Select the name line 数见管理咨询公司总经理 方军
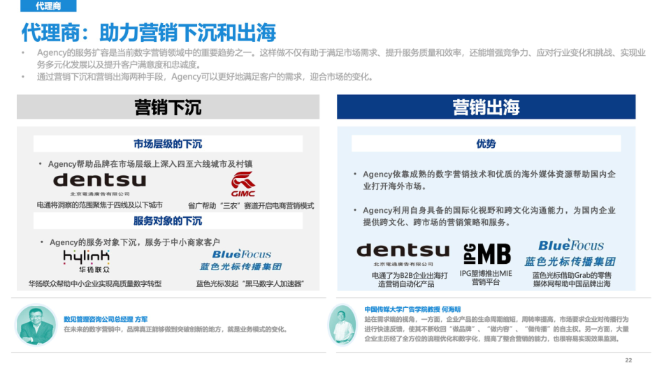This screenshot has width=671, height=377. 106,319
